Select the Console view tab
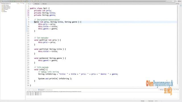Screen dimensions: 182x102 (x=41, y=90)
